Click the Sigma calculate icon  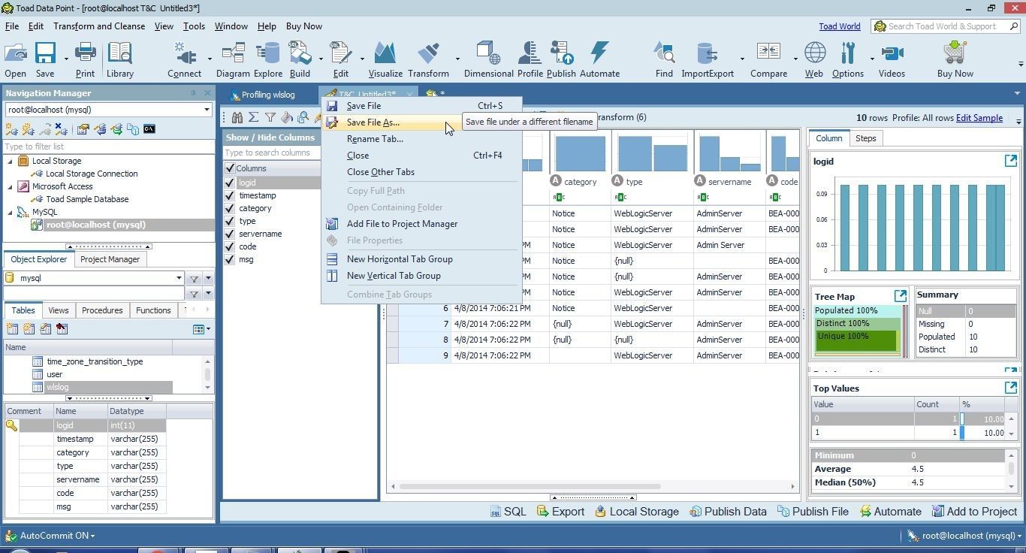tap(254, 117)
